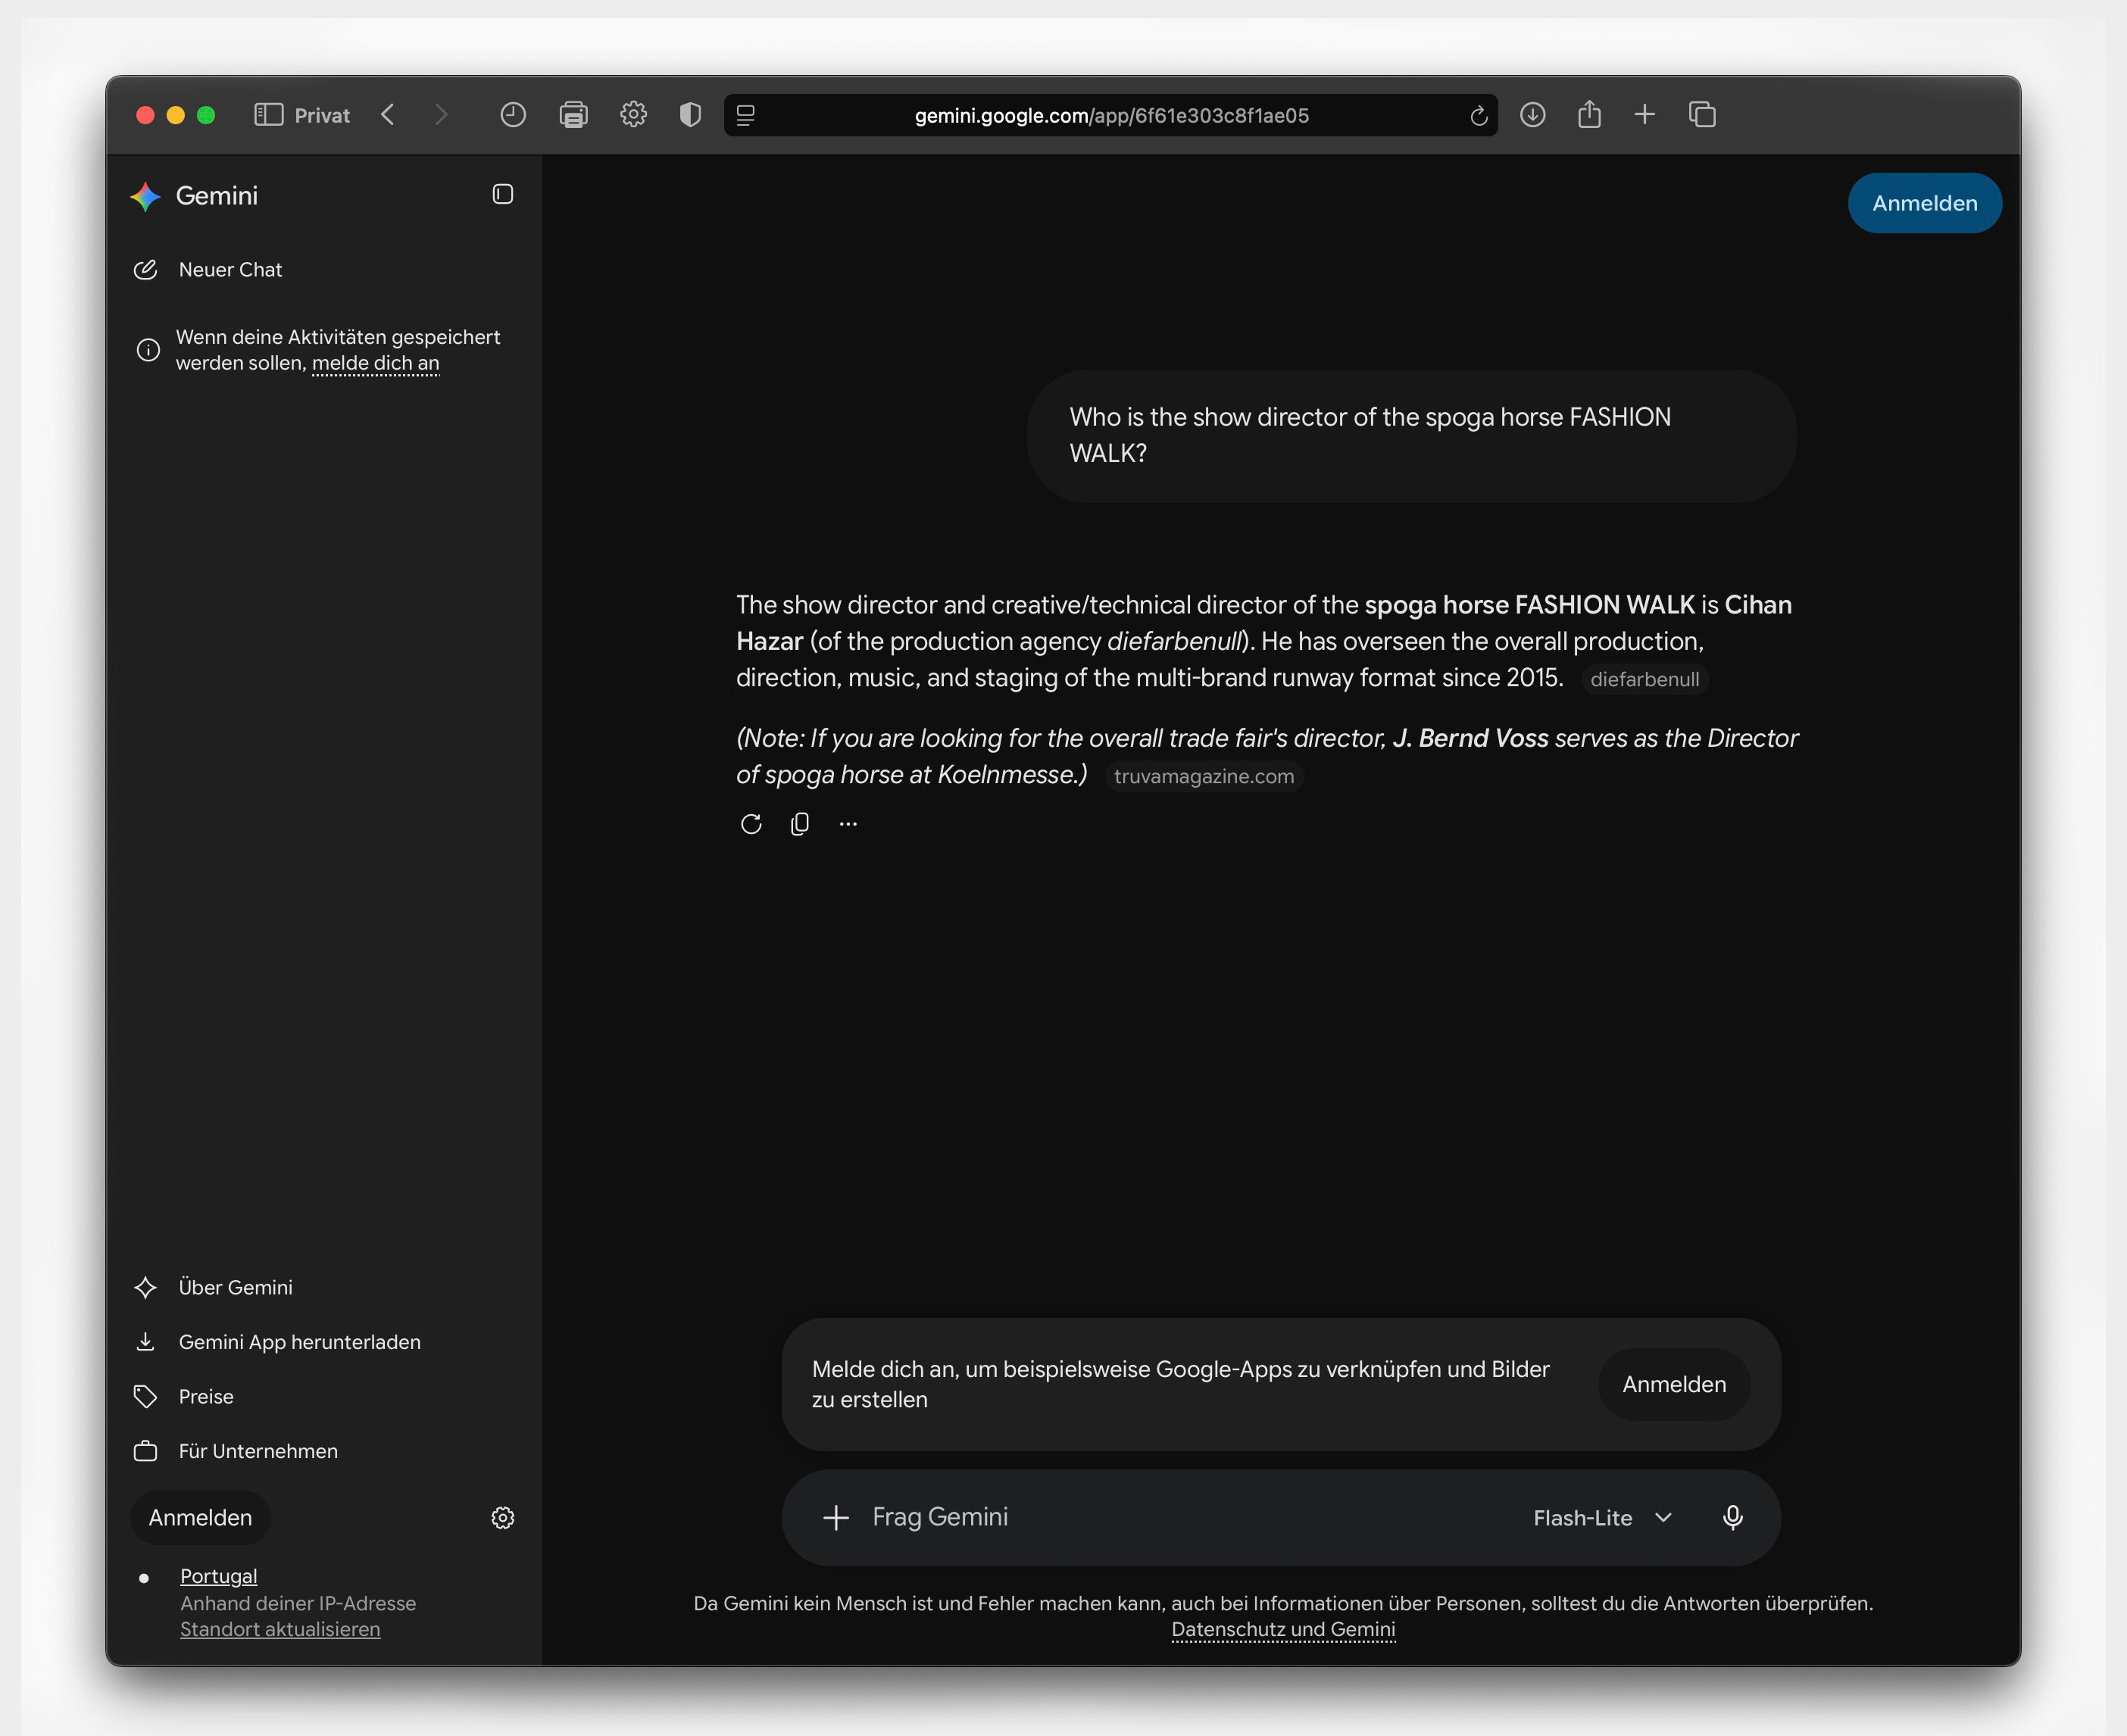The width and height of the screenshot is (2127, 1736).
Task: Click the info icon beside activity notice
Action: pyautogui.click(x=148, y=350)
